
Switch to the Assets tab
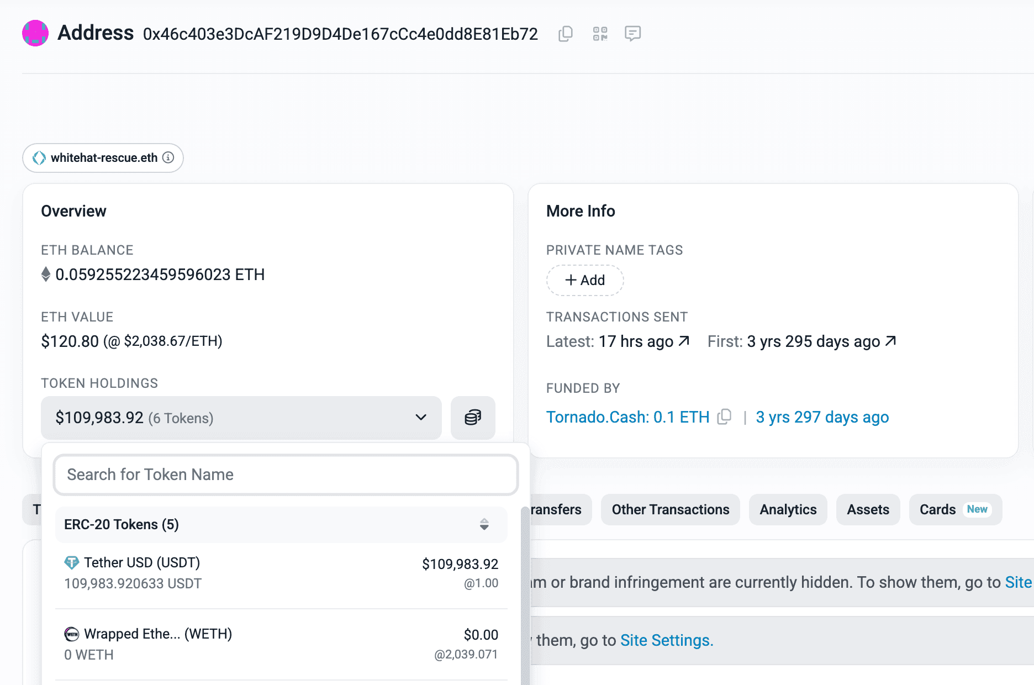pos(868,509)
